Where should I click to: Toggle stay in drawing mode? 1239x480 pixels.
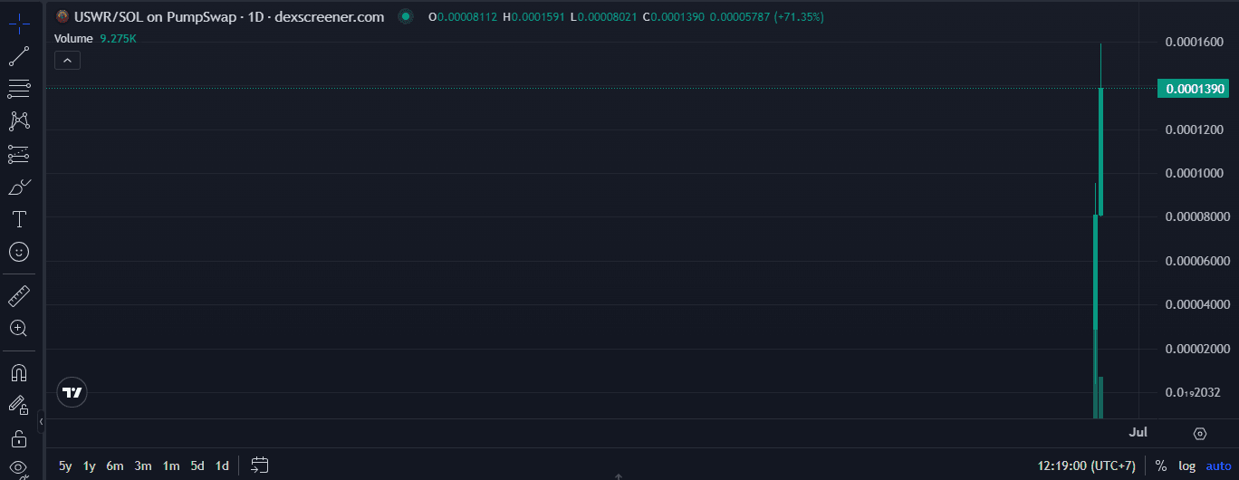pos(19,405)
